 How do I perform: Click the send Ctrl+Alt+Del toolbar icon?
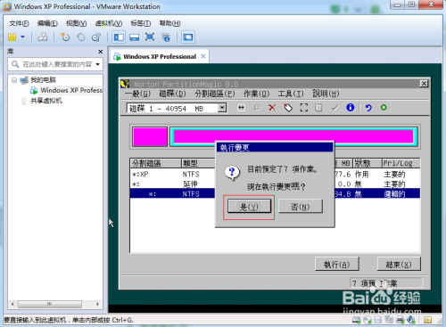pos(42,37)
